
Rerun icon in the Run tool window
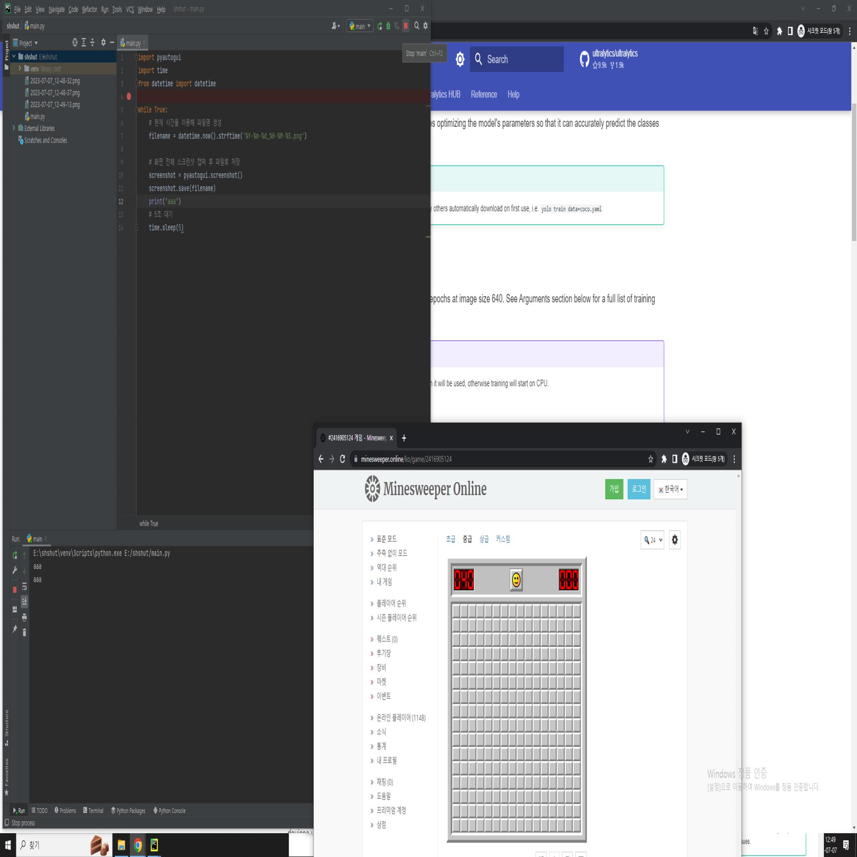[15, 555]
